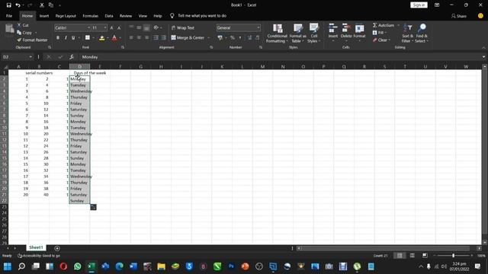Switch to Page Layout view in status bar
Screen dimensions: 488x274
coord(413,256)
